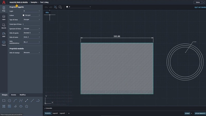Open the Salva dropdown arrow
The width and height of the screenshot is (206, 116).
pyautogui.click(x=203, y=2)
